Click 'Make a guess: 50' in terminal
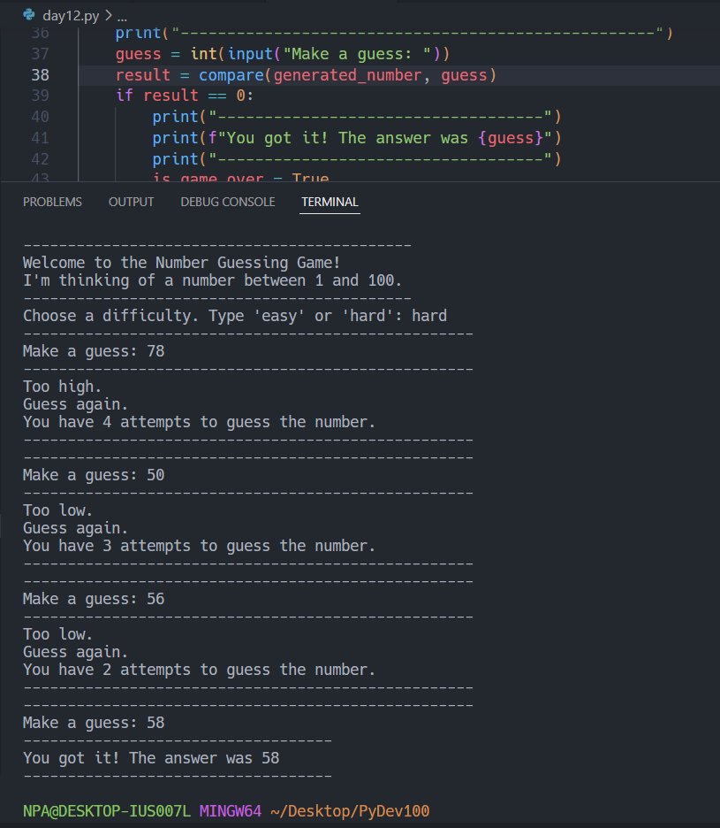The width and height of the screenshot is (720, 828). [x=94, y=475]
